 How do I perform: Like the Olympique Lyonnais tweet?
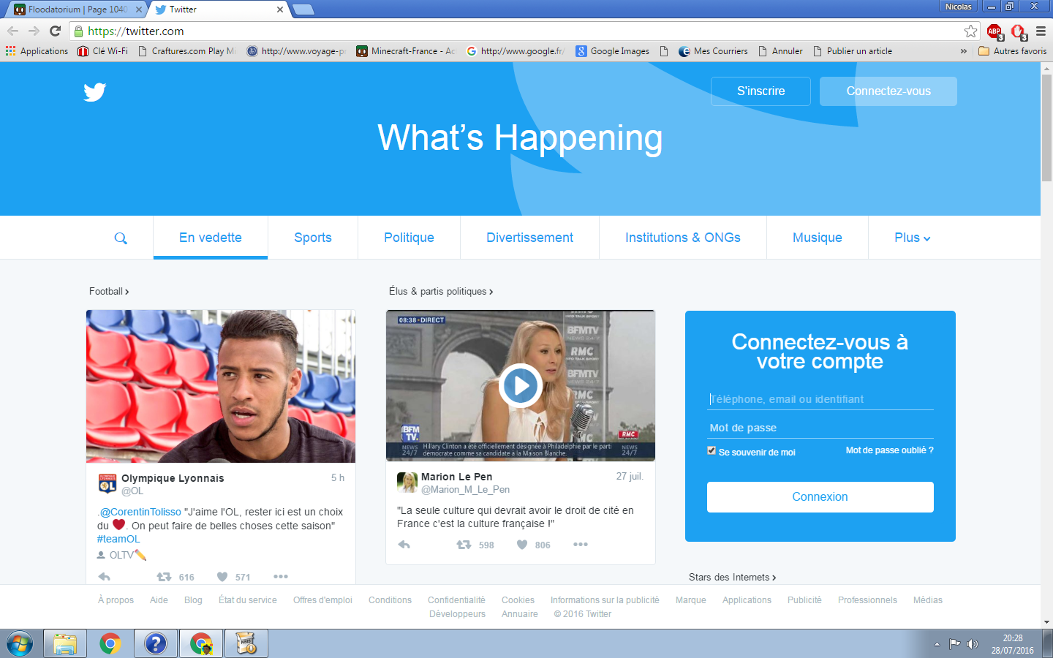pyautogui.click(x=222, y=577)
